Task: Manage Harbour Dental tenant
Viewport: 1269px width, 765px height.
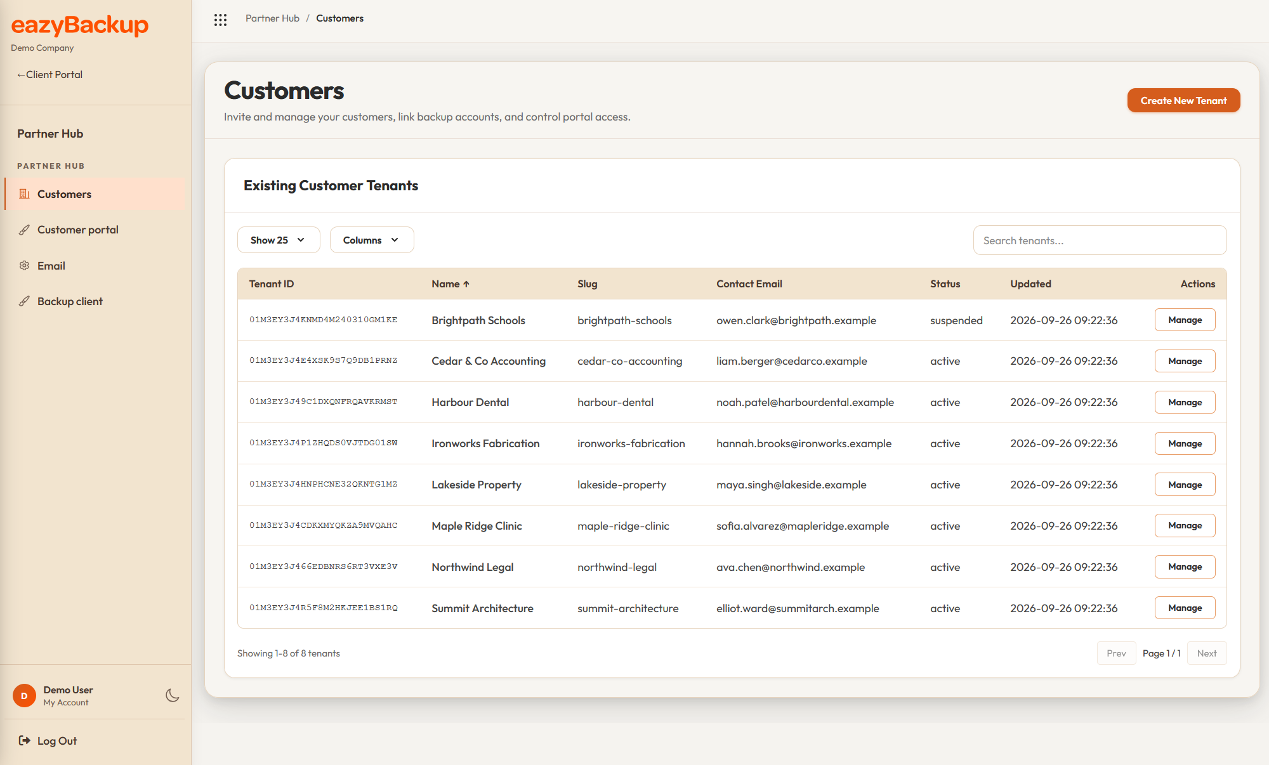Action: [x=1185, y=402]
